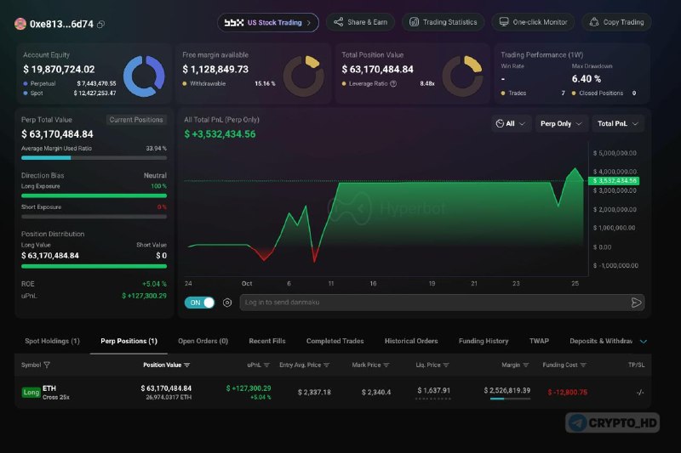
Task: Click the Short Exposure progress bar
Action: (94, 217)
